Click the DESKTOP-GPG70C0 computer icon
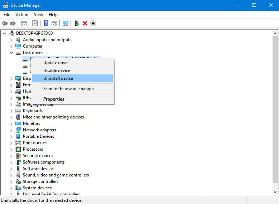 (11, 33)
